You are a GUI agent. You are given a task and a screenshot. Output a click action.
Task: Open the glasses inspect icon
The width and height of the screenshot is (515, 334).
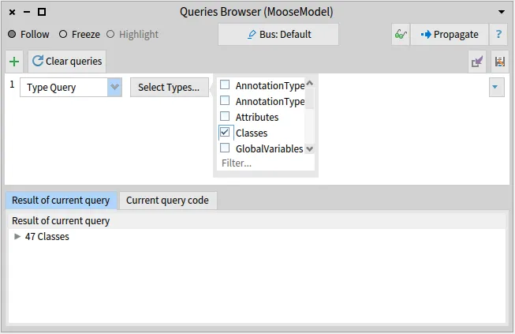pos(401,34)
